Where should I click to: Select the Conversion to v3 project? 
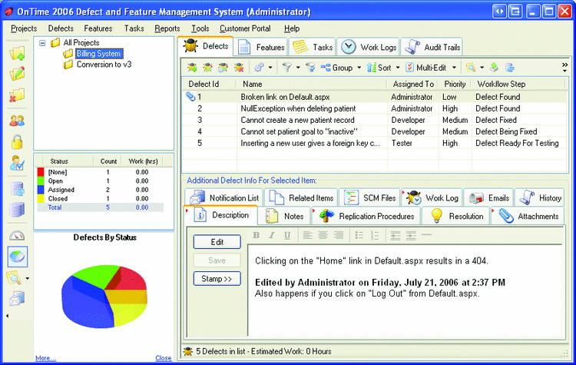tap(104, 65)
